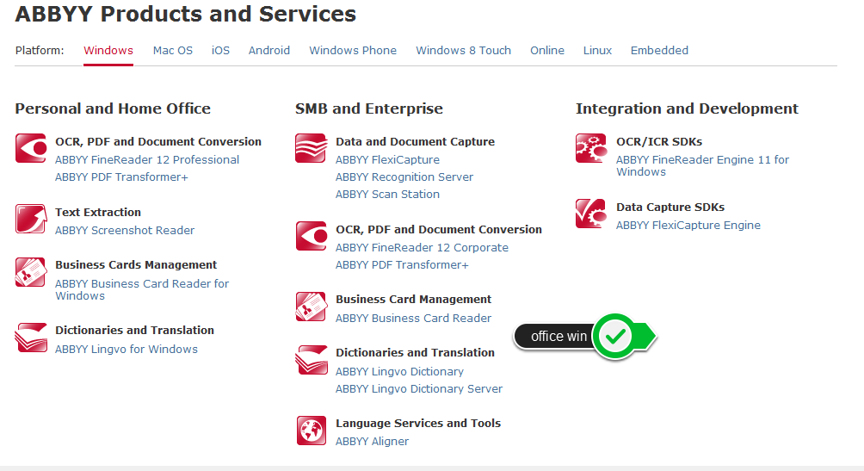The image size is (864, 471).
Task: Open ABBYY FlexiCapture Engine link
Action: click(x=688, y=226)
